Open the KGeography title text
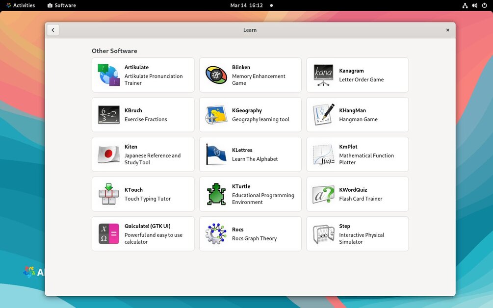The height and width of the screenshot is (308, 493). (x=247, y=111)
